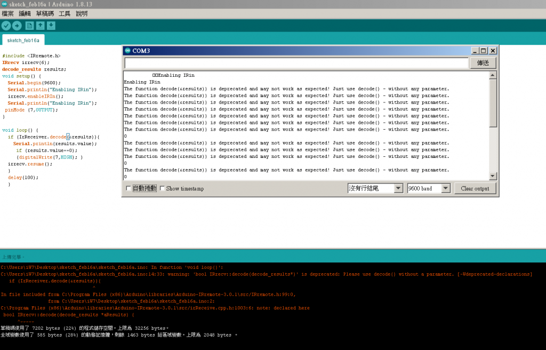Click the 7202 bytes program storage console line
The image size is (546, 350).
click(85, 328)
